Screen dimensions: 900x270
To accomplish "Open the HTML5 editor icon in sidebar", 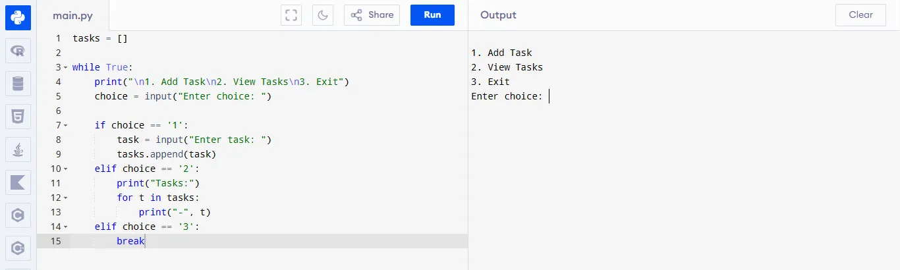I will coord(18,117).
